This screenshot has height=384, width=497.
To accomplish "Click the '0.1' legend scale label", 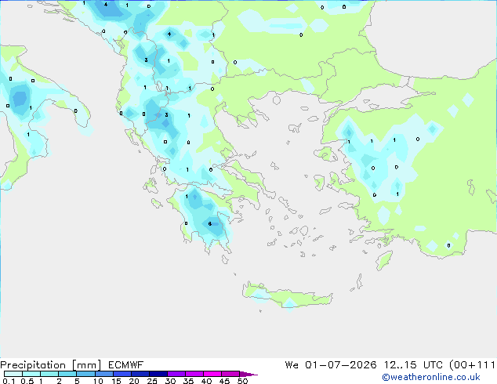I will coord(9,381).
